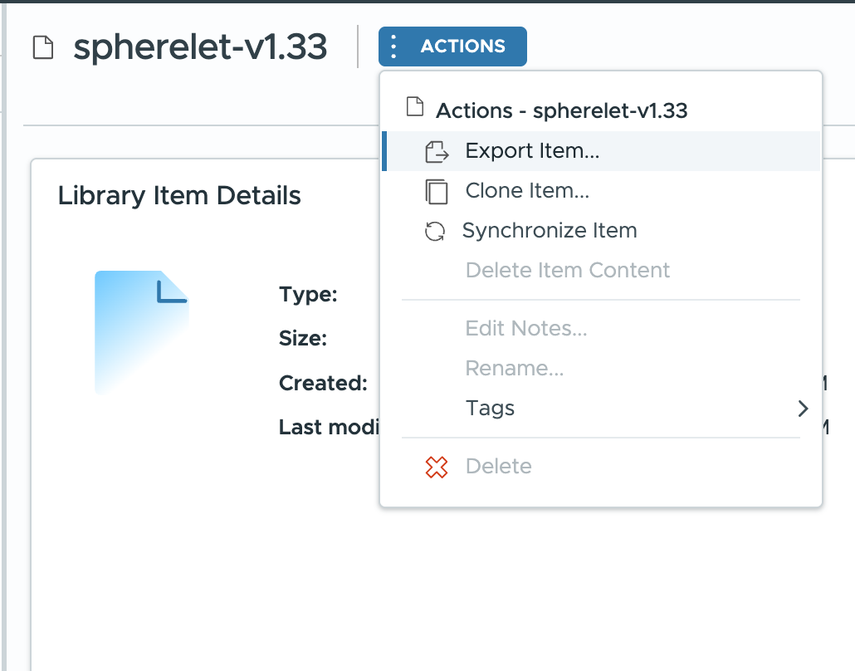Screen dimensions: 855x671
Task: Toggle the ACTIONS dropdown button
Action: tap(452, 47)
